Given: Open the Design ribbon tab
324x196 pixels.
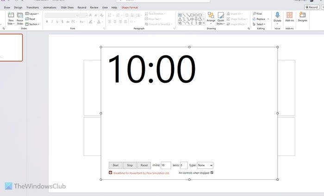Looking at the screenshot, I should (18, 7).
